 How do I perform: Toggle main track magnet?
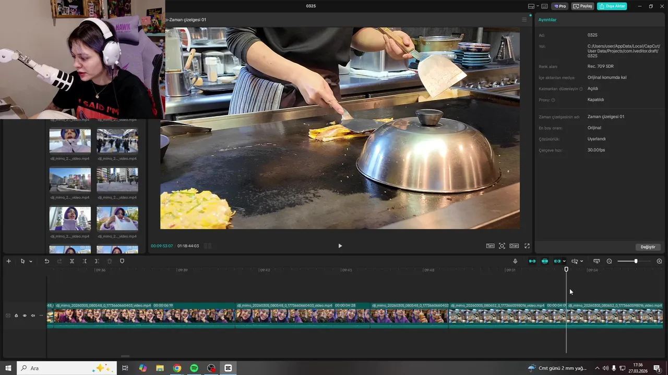click(532, 261)
